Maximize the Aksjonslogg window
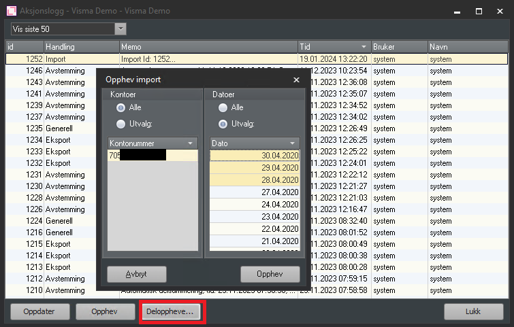The image size is (514, 327). coord(478,11)
